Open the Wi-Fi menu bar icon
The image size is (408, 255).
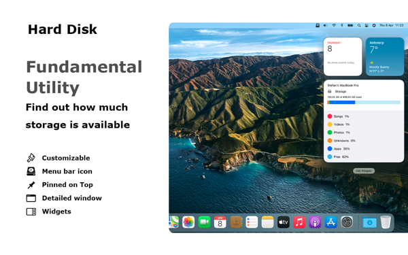coord(334,25)
